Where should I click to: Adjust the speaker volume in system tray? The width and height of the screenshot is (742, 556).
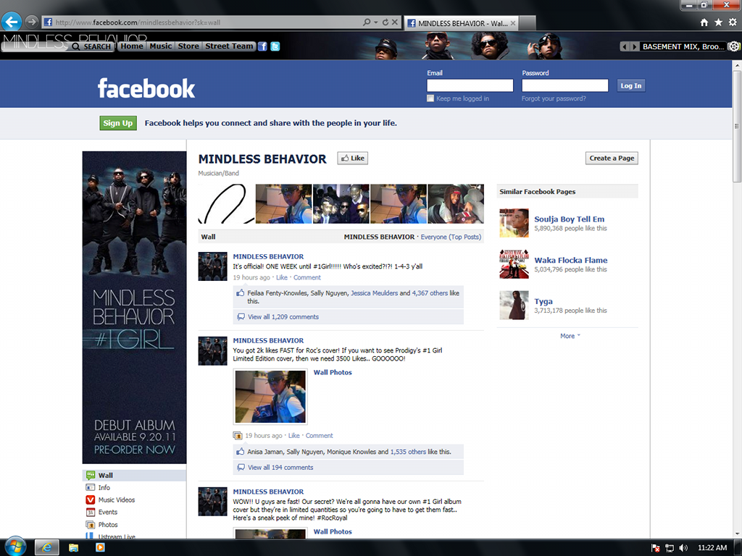pyautogui.click(x=683, y=548)
